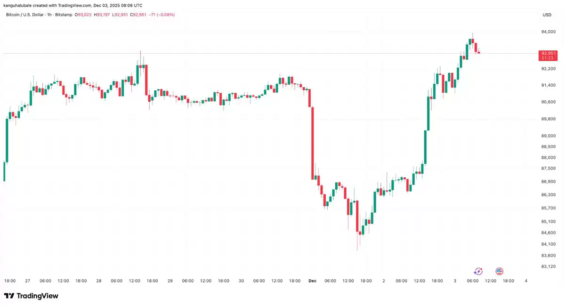
Task: Open the USD currency selector
Action: (547, 15)
